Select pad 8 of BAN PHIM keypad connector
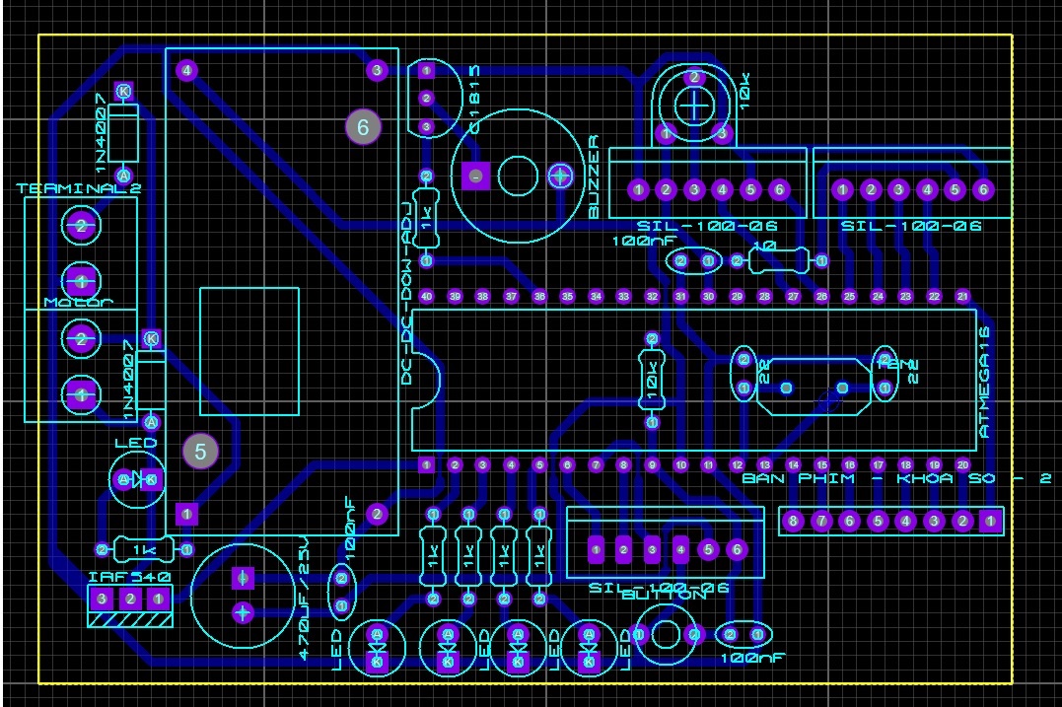 pos(793,521)
